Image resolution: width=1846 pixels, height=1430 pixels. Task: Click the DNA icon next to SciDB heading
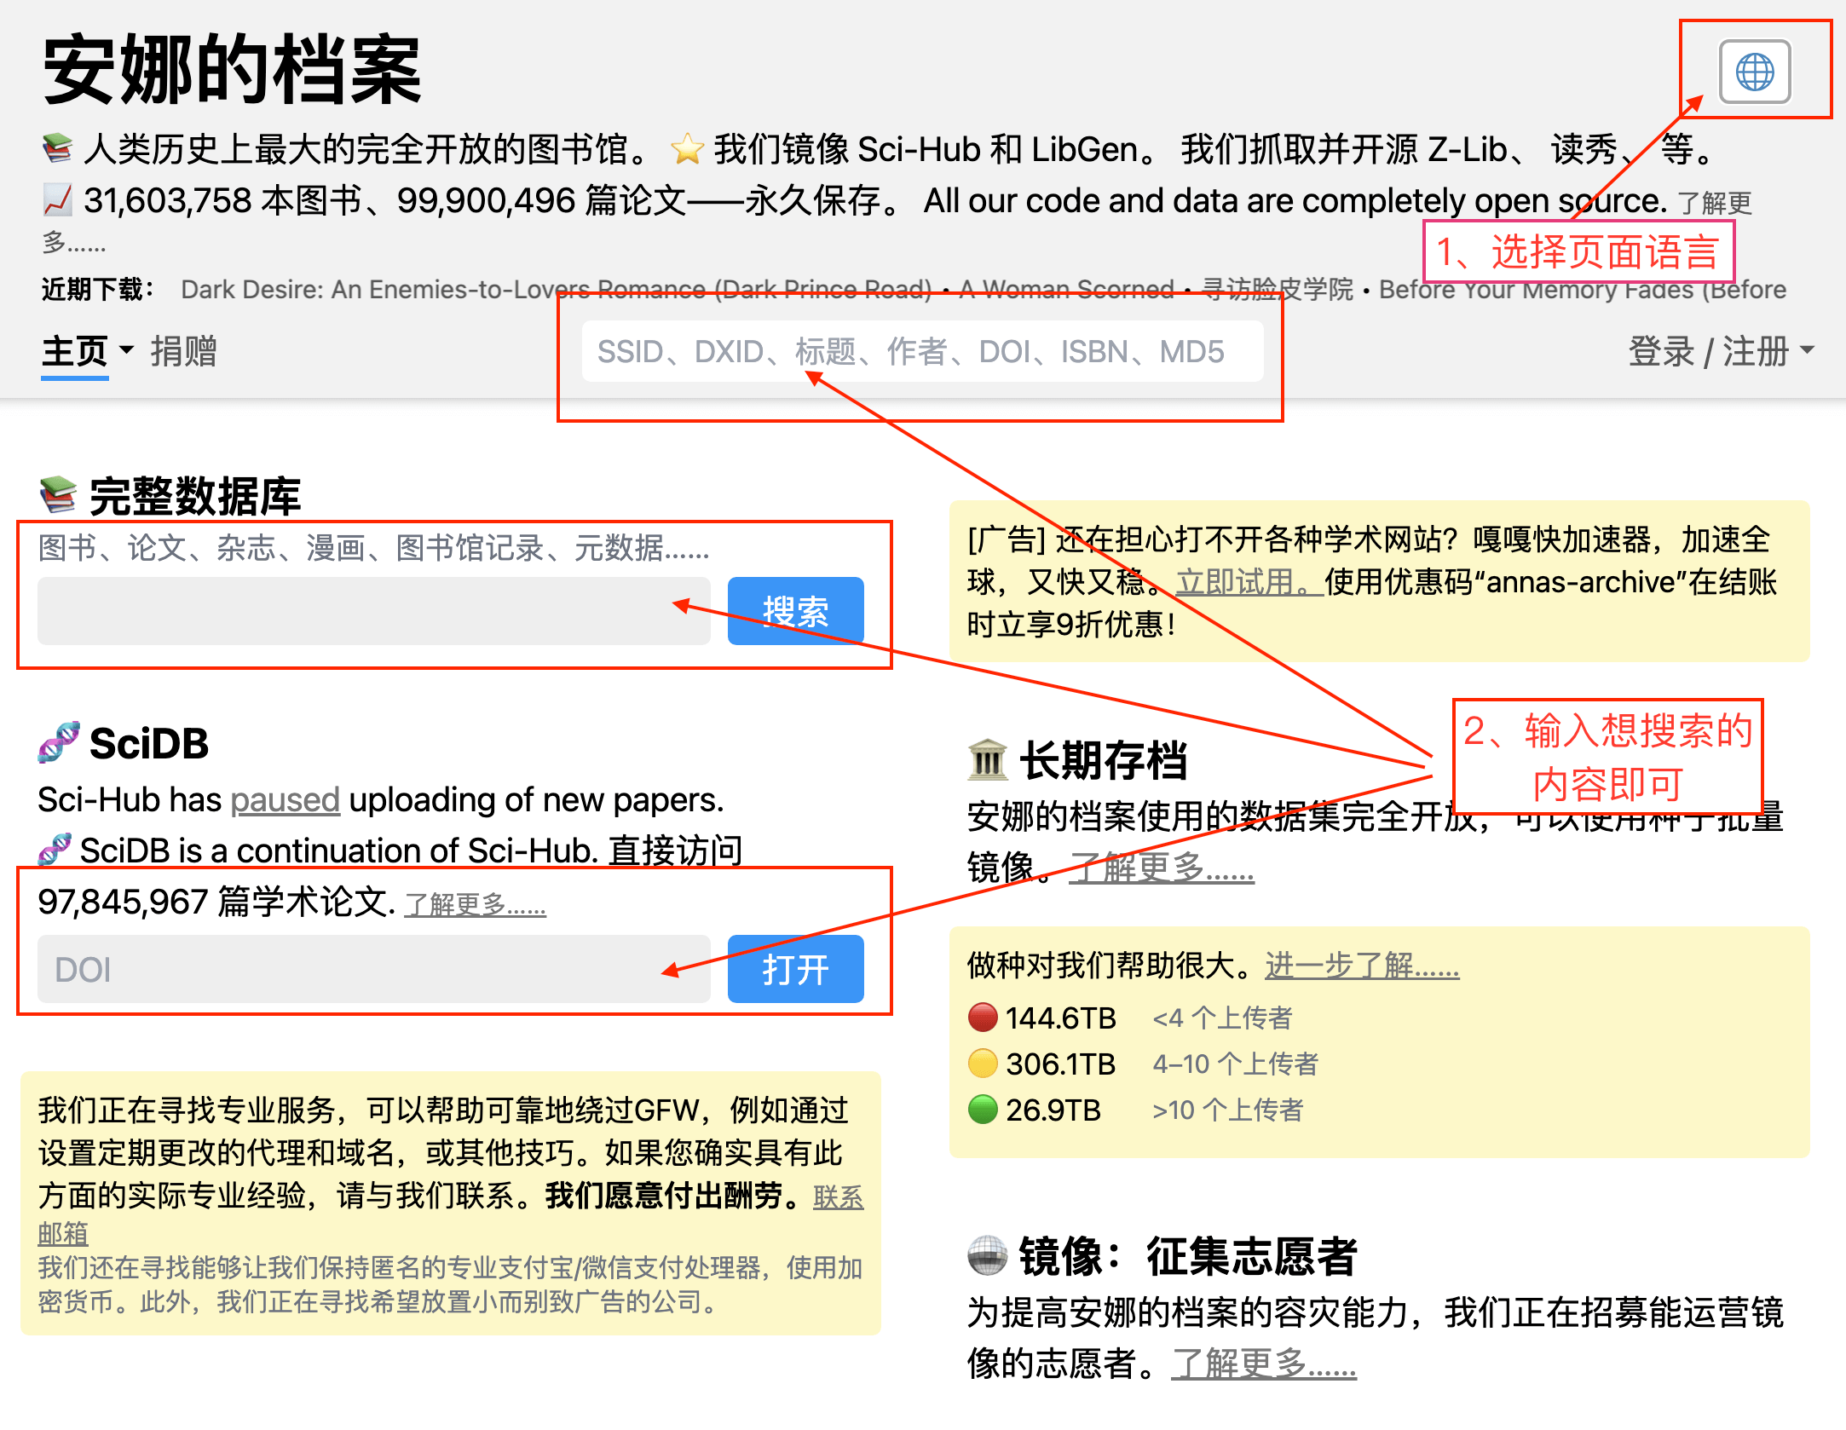click(59, 742)
